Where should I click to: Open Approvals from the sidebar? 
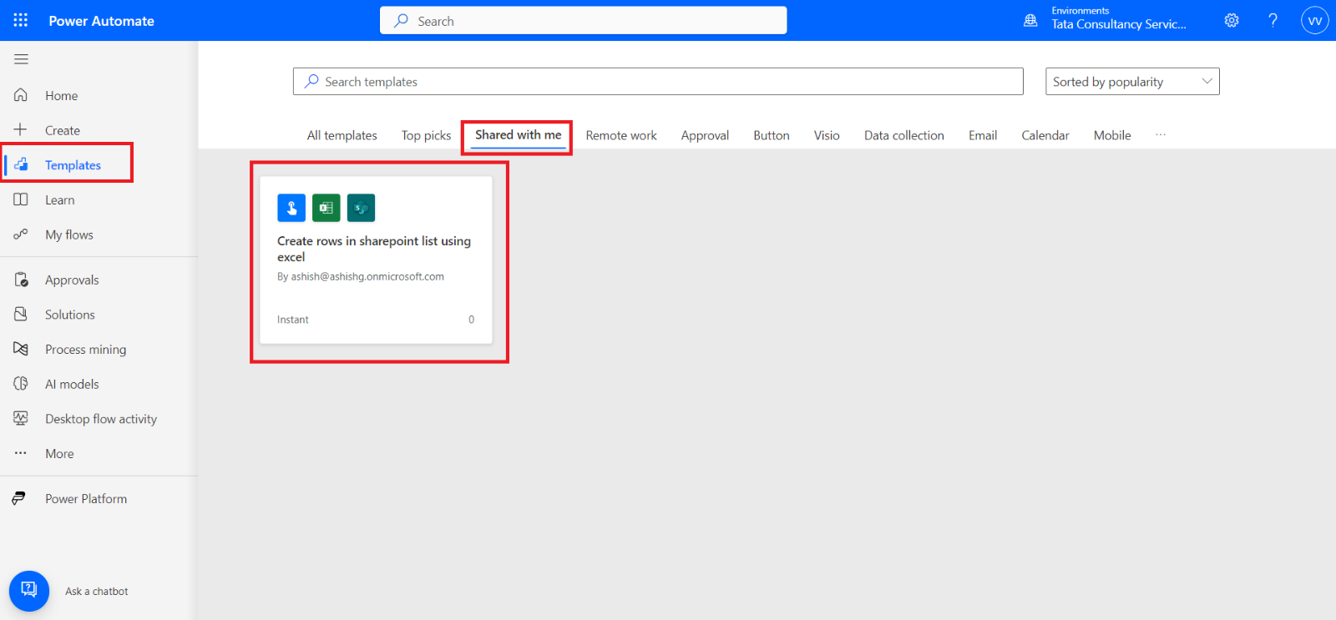pyautogui.click(x=72, y=280)
